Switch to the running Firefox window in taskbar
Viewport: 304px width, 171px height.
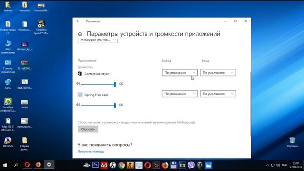(38, 165)
